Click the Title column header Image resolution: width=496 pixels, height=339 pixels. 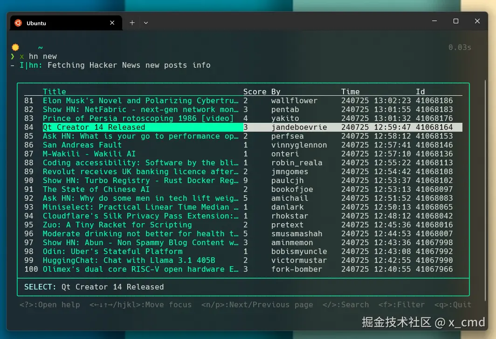(55, 92)
